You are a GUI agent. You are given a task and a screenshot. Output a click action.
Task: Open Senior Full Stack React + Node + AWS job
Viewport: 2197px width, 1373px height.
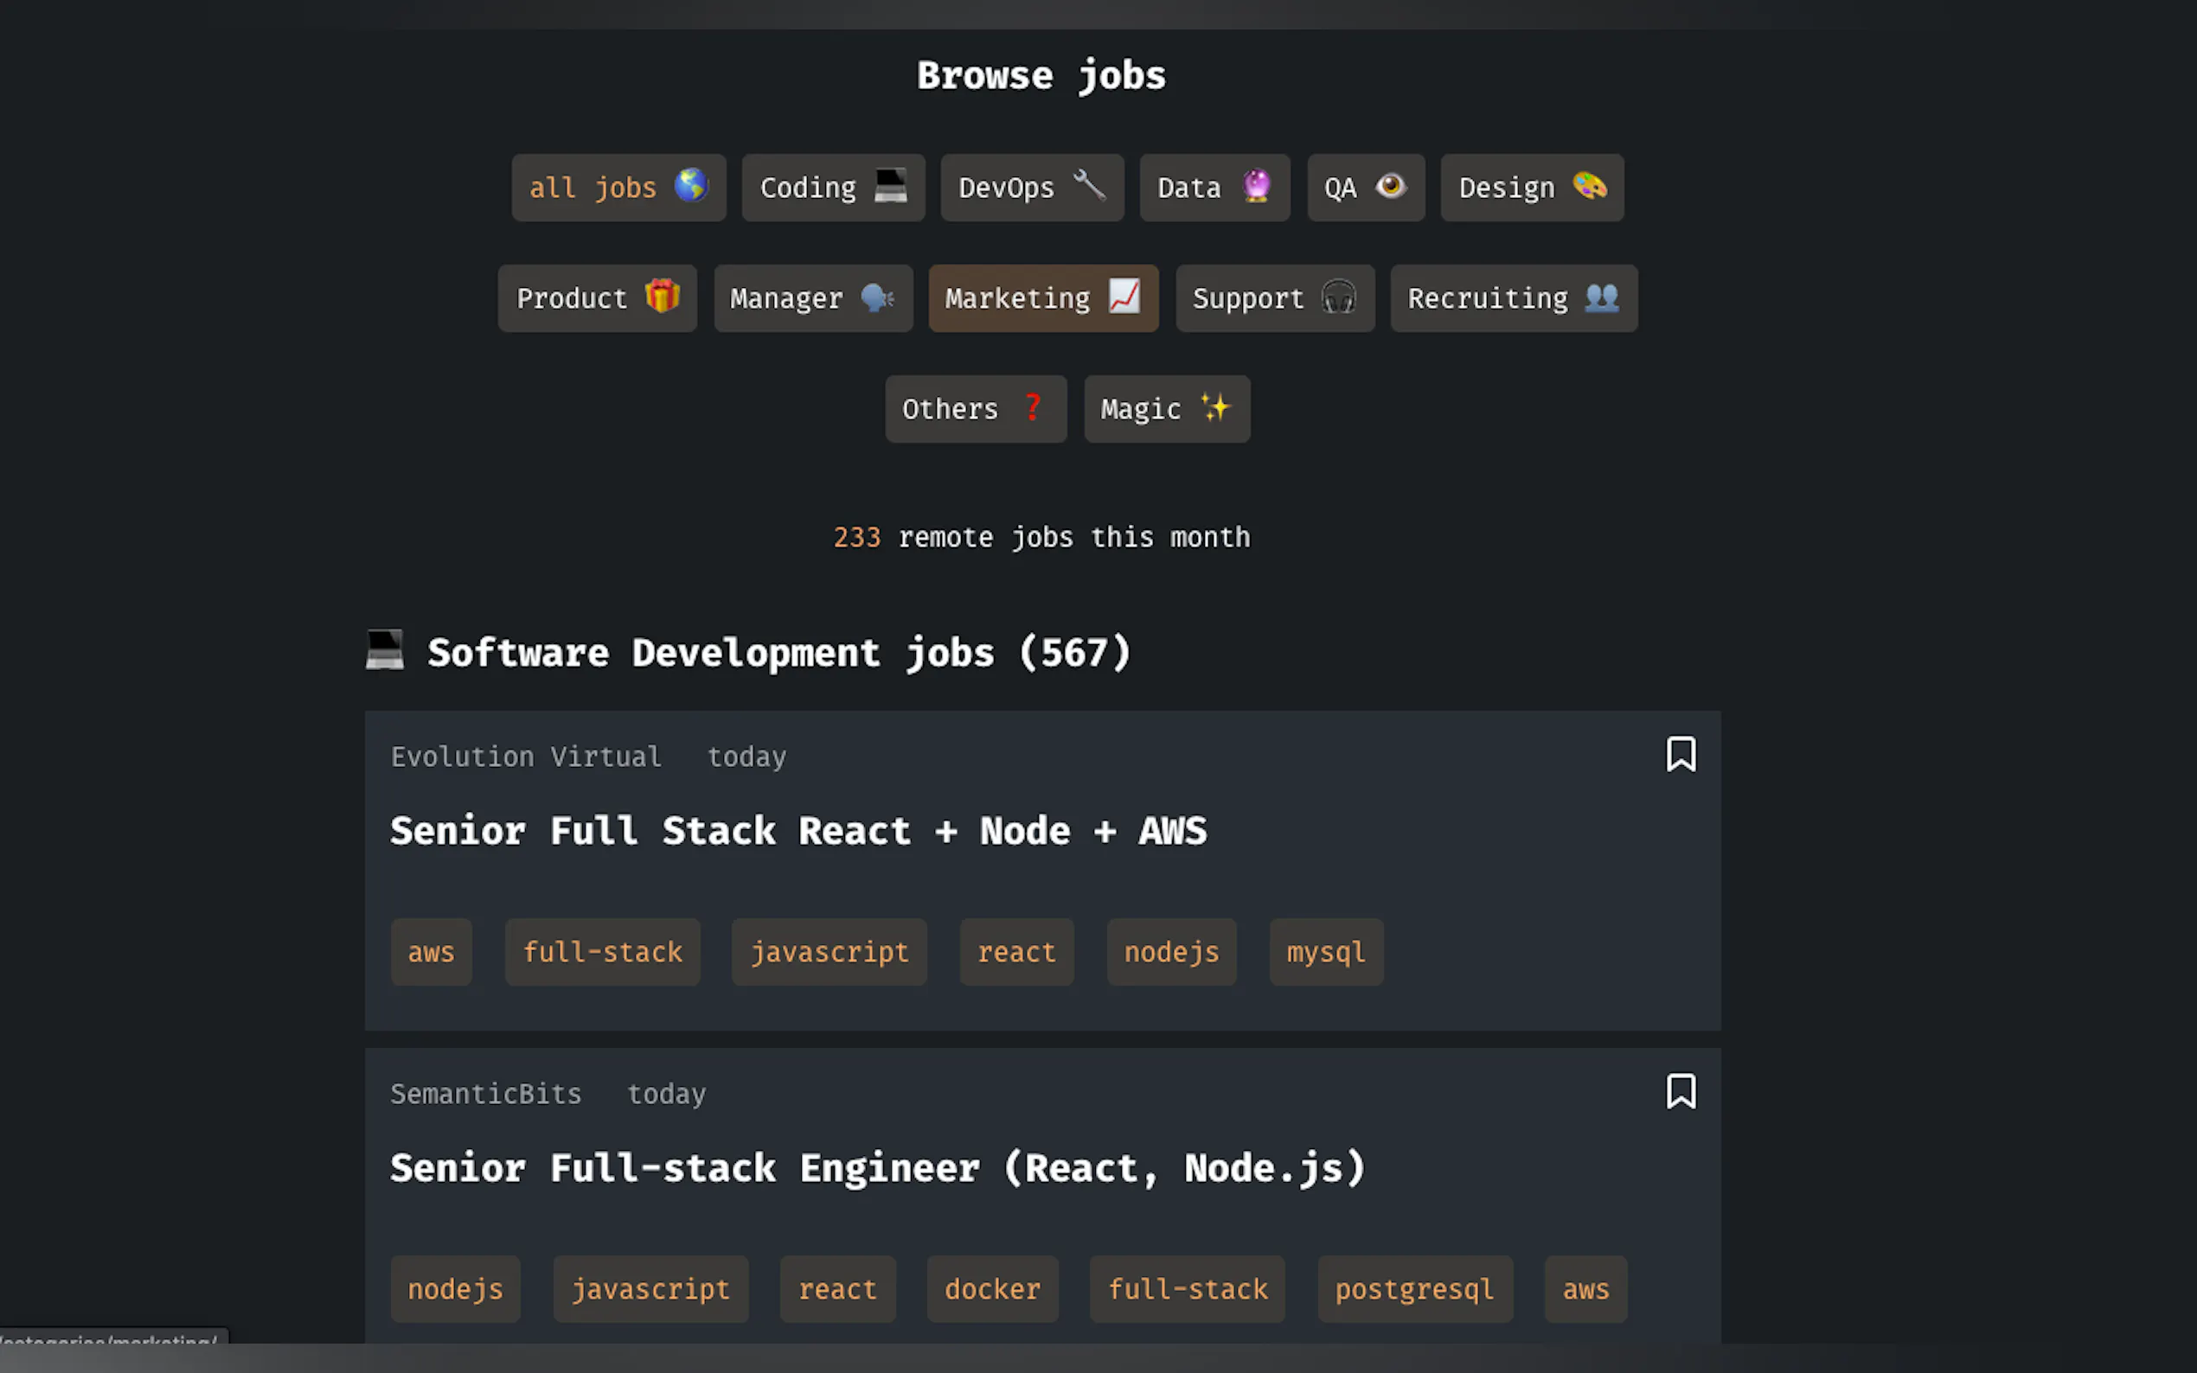pos(798,832)
